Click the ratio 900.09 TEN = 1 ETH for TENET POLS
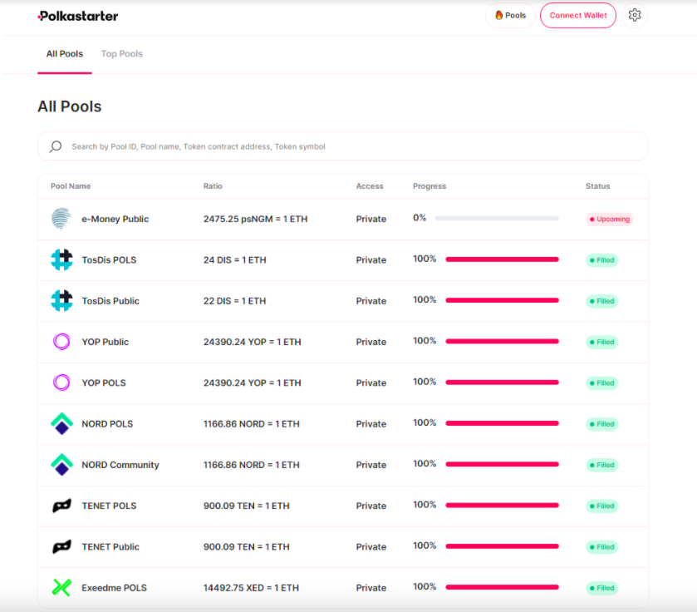 (x=246, y=506)
